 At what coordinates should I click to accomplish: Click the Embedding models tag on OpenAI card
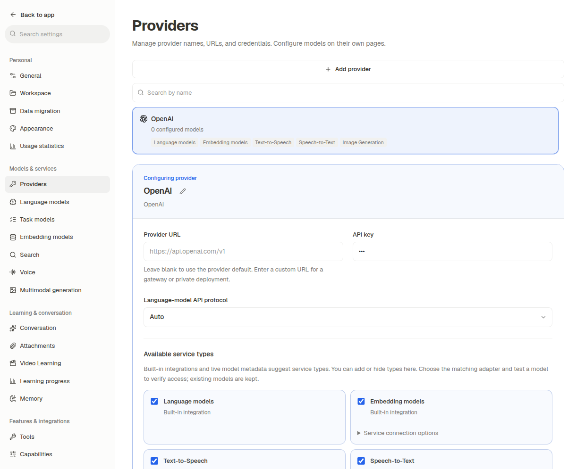coord(225,142)
